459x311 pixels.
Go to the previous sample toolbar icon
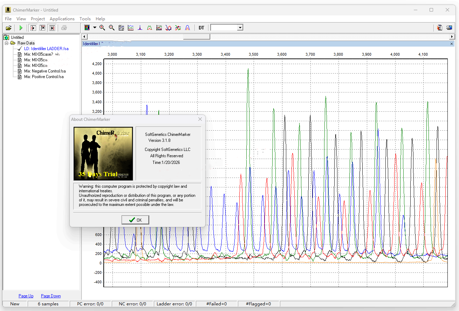[x=33, y=28]
